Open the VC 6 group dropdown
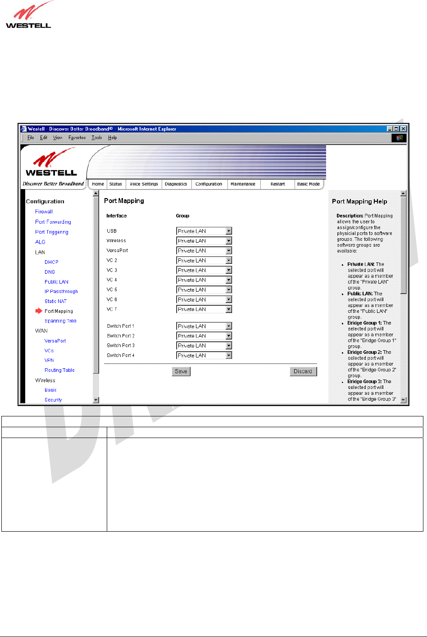427x637 pixels. click(x=204, y=299)
